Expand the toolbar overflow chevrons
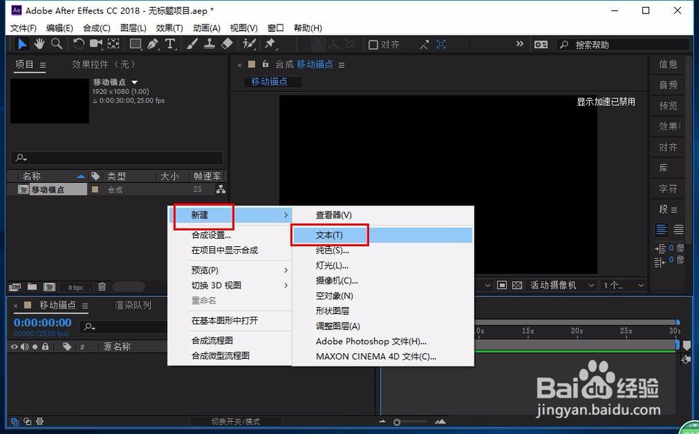Image resolution: width=699 pixels, height=434 pixels. (520, 44)
